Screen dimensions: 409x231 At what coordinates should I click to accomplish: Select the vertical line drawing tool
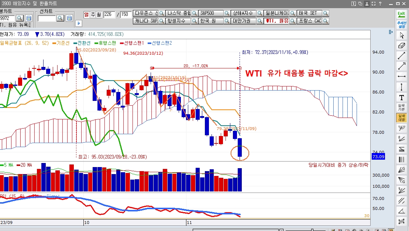click(x=401, y=87)
